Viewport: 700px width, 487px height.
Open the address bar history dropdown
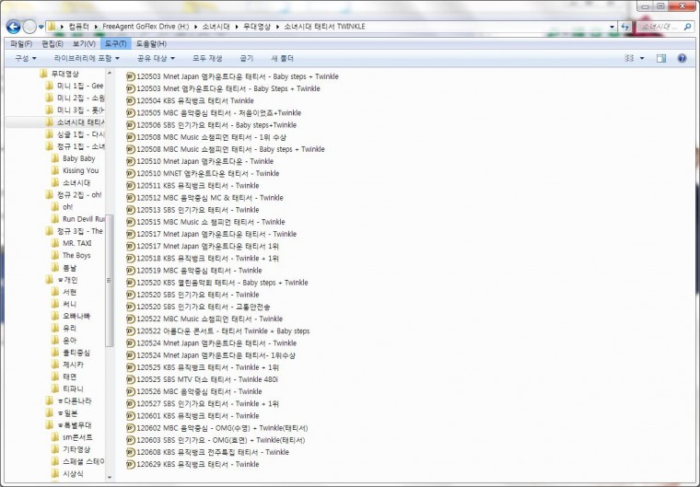612,27
